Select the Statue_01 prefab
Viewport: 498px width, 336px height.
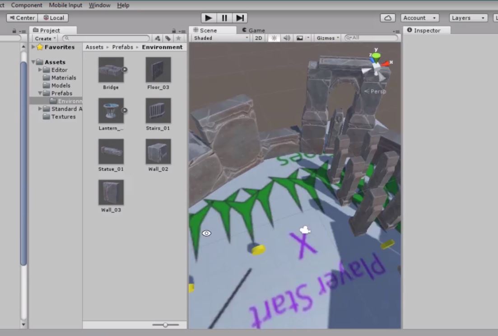(x=111, y=152)
